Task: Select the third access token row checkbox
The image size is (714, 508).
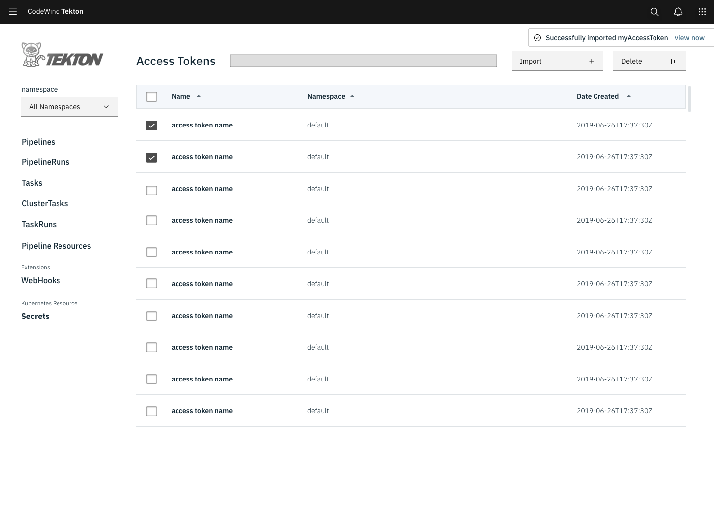Action: (151, 190)
